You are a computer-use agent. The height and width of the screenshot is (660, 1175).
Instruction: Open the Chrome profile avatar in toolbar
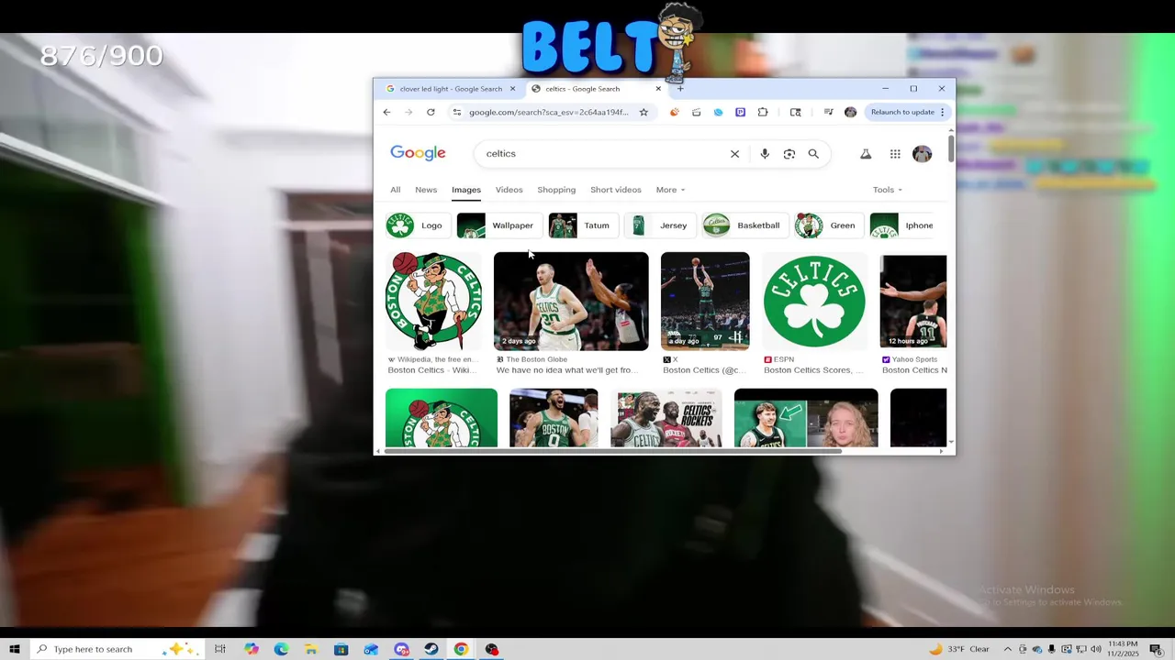tap(850, 112)
